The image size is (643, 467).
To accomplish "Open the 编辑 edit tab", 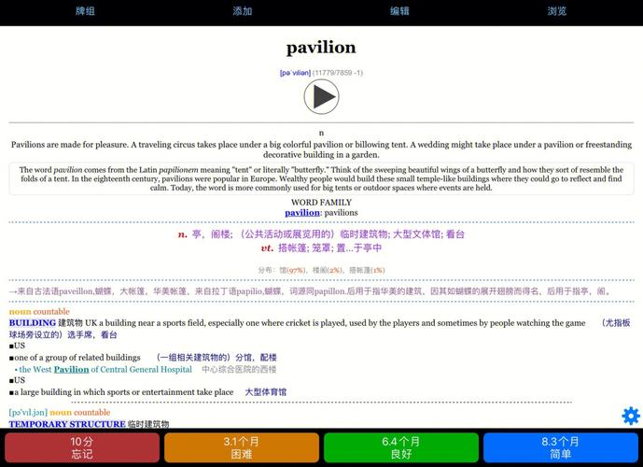I will click(399, 11).
